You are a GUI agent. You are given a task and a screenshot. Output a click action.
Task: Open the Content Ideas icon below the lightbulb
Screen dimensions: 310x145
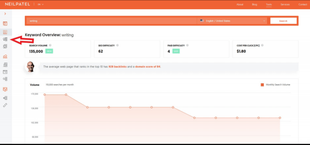pyautogui.click(x=5, y=46)
